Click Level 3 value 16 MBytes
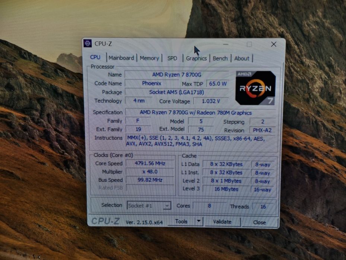This screenshot has height=260, width=346. coord(226,189)
